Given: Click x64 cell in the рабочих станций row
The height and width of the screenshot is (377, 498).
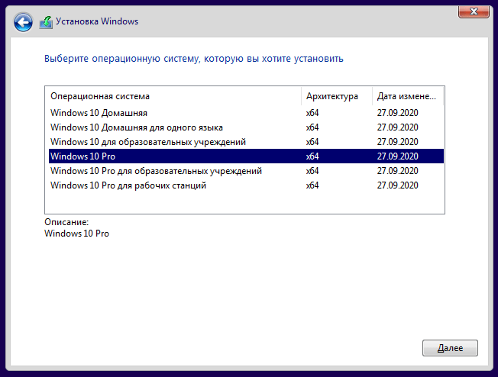Looking at the screenshot, I should tap(312, 185).
